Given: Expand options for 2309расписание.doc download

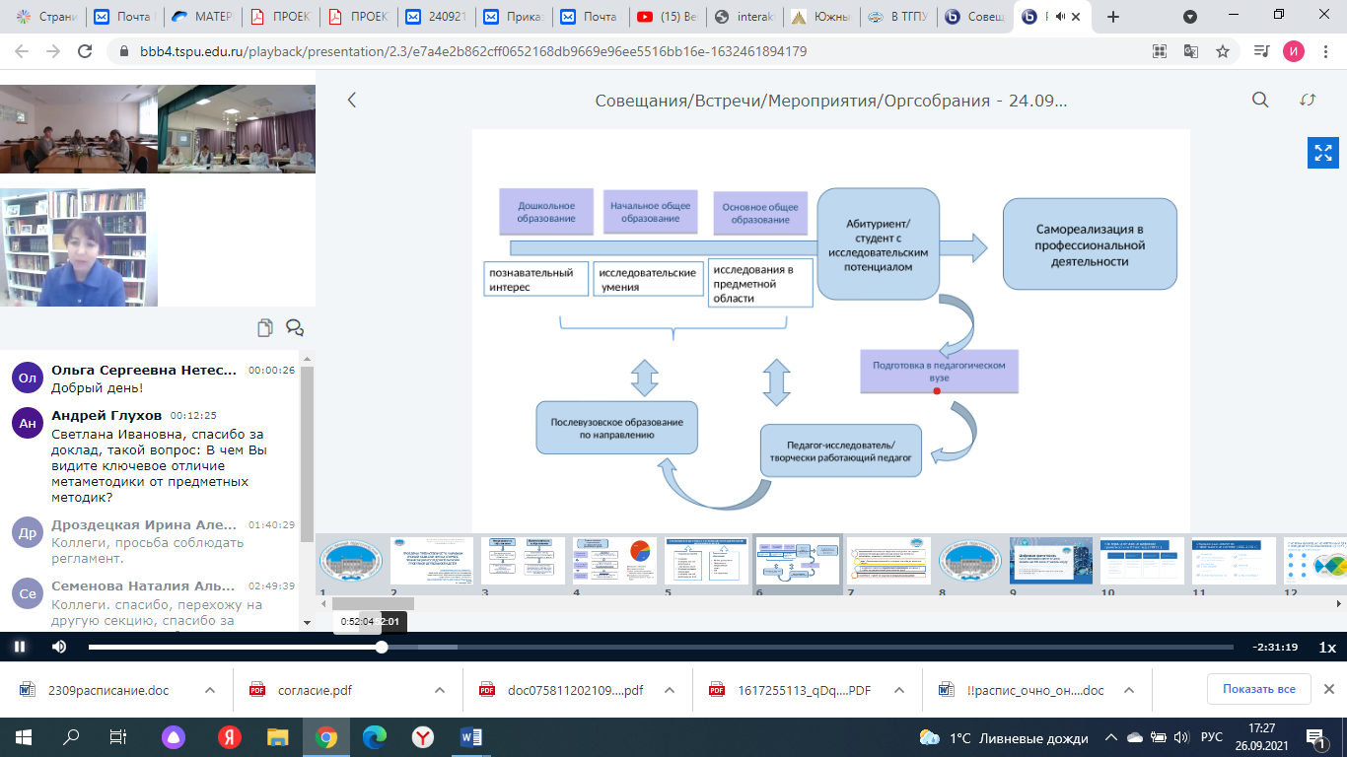Looking at the screenshot, I should pos(210,690).
